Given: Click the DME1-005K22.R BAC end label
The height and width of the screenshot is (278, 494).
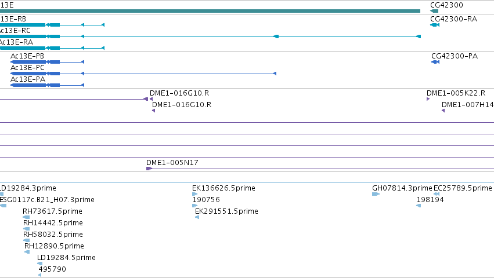Looking at the screenshot, I should click(456, 93).
